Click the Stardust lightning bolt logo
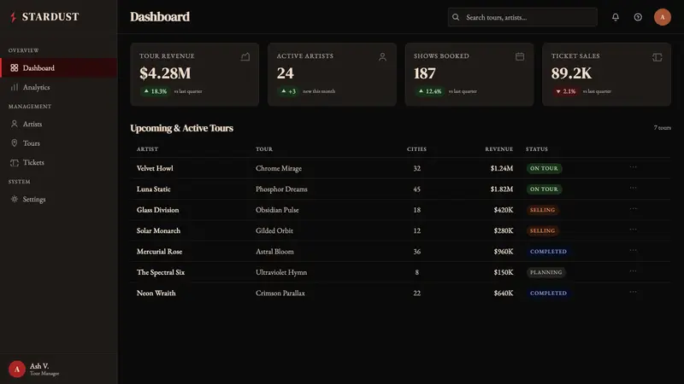 tap(13, 17)
